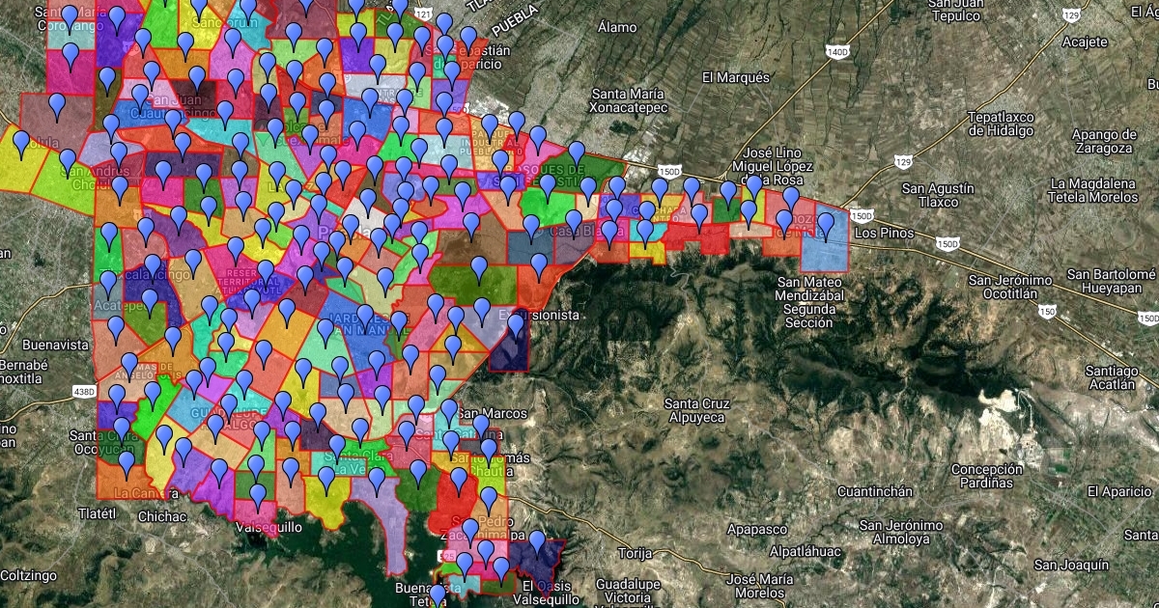
Task: Open the pin on cyan zone east of Casa Blanca
Action: (x=644, y=235)
